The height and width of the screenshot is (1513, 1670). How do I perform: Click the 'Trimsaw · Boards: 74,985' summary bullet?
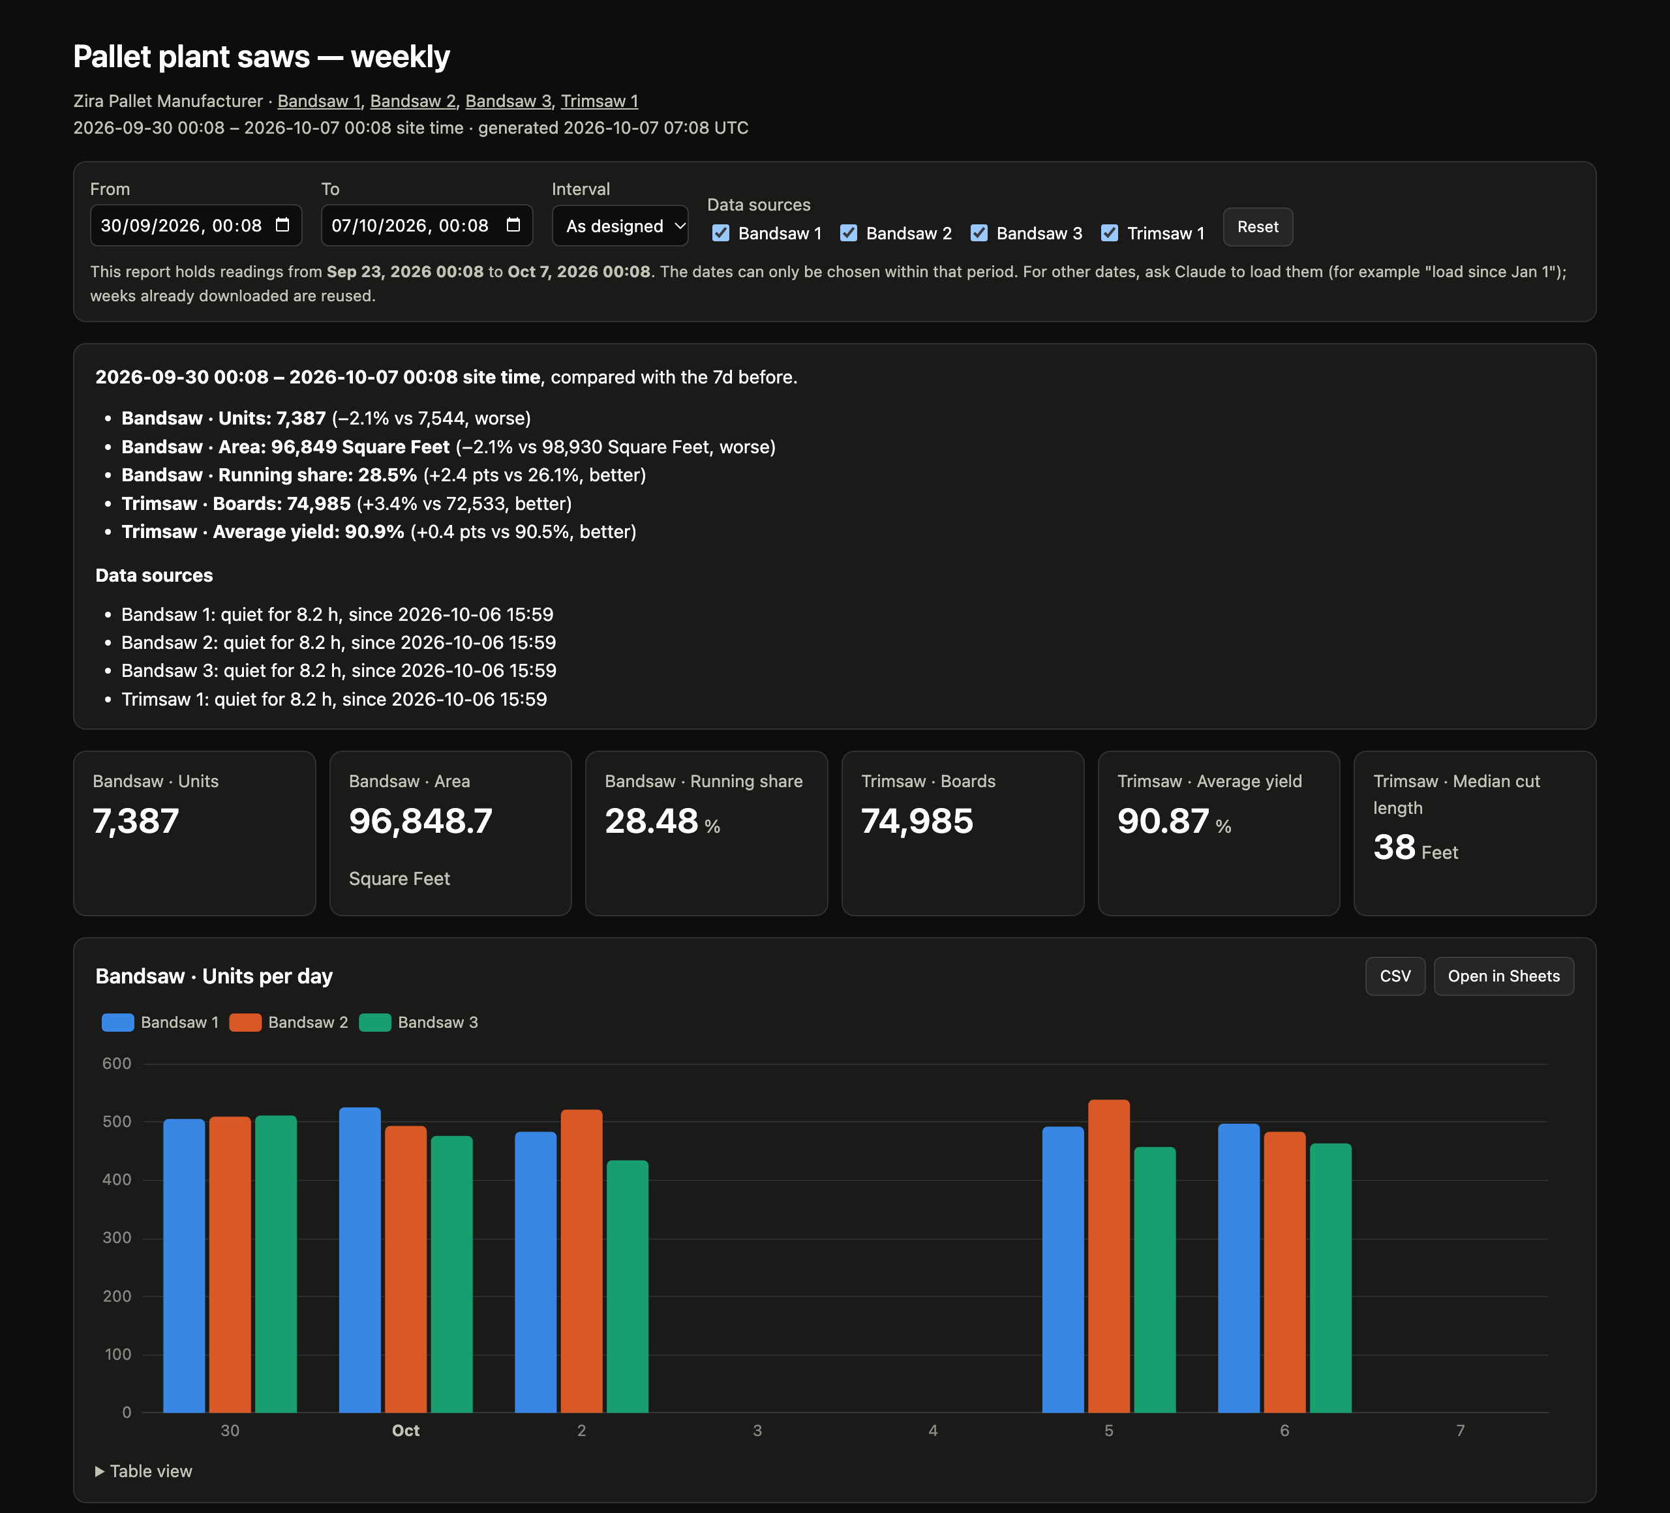[x=346, y=503]
